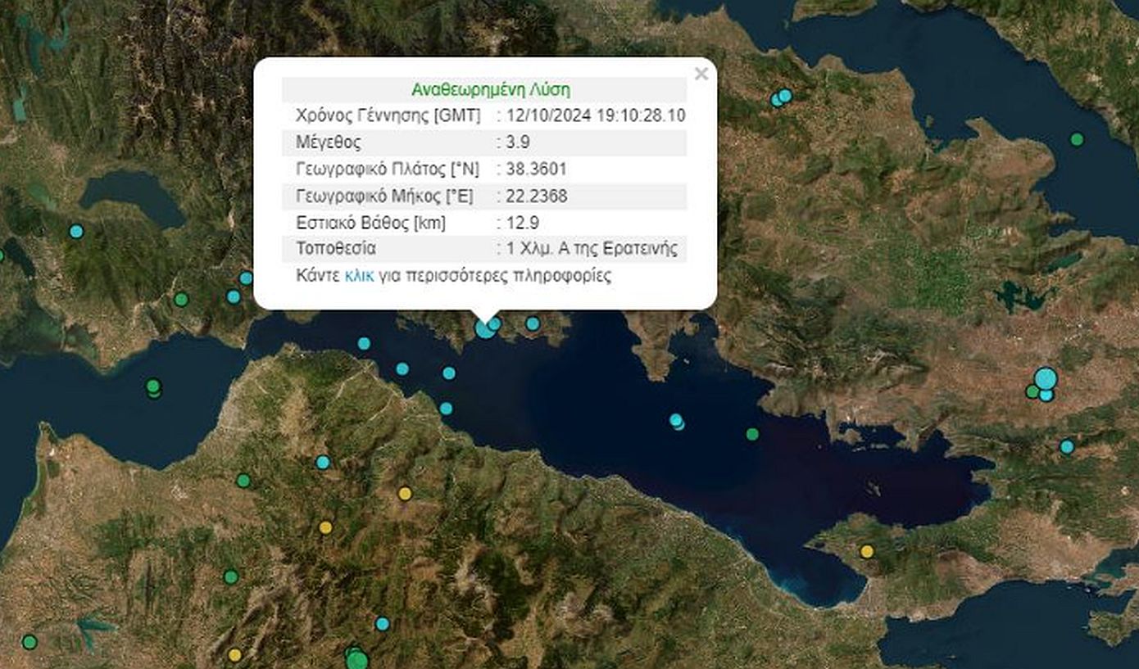Click the large green marker at the bottom edge
This screenshot has width=1139, height=669.
click(356, 659)
